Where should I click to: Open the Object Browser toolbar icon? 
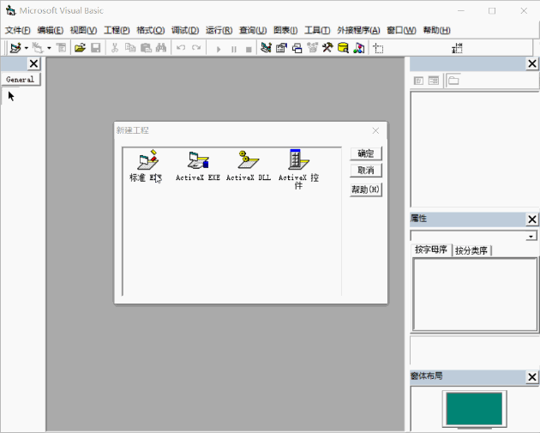(312, 48)
